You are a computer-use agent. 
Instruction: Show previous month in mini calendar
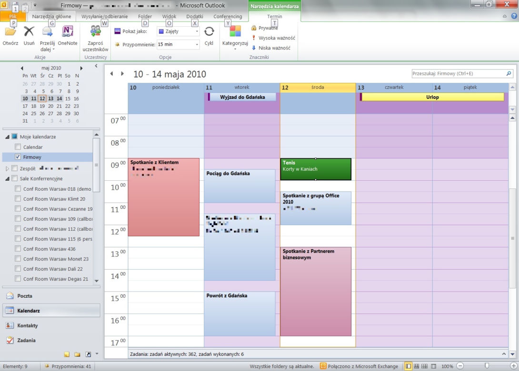click(x=22, y=68)
